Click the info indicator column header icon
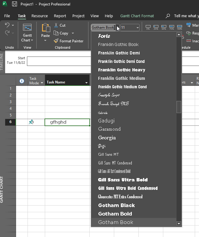The image size is (199, 237). click(x=22, y=81)
